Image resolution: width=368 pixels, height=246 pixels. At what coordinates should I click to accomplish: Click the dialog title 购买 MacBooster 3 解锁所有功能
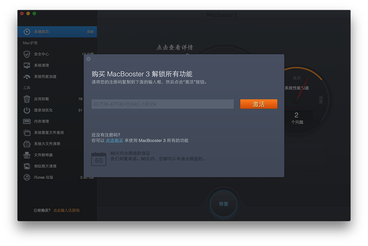[142, 74]
